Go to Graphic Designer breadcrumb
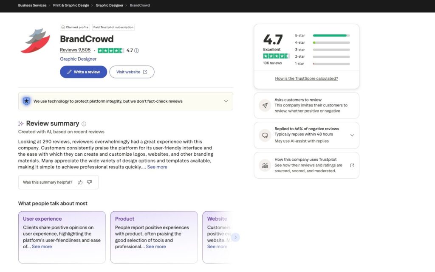 [109, 5]
